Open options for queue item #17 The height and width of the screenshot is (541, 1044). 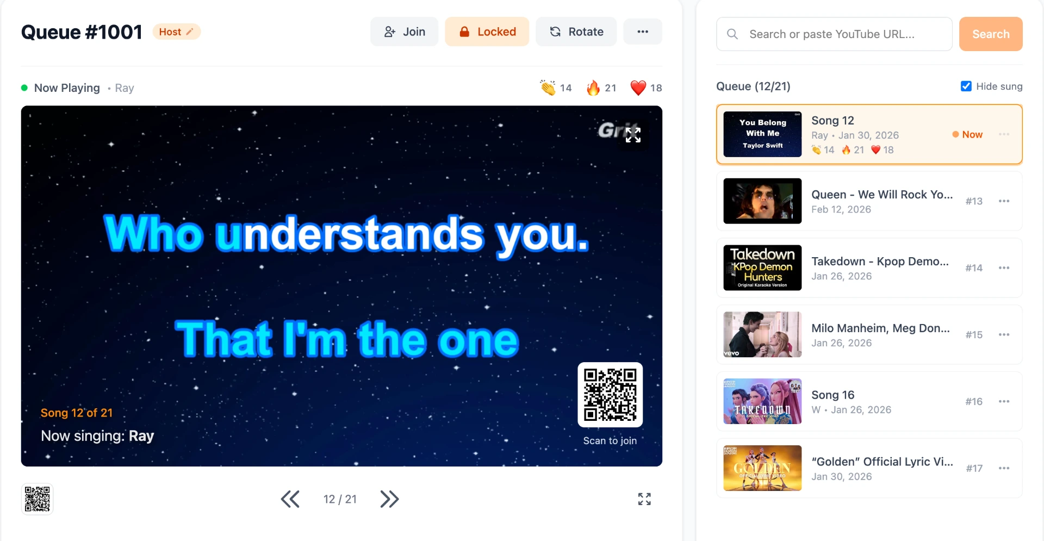(1004, 469)
